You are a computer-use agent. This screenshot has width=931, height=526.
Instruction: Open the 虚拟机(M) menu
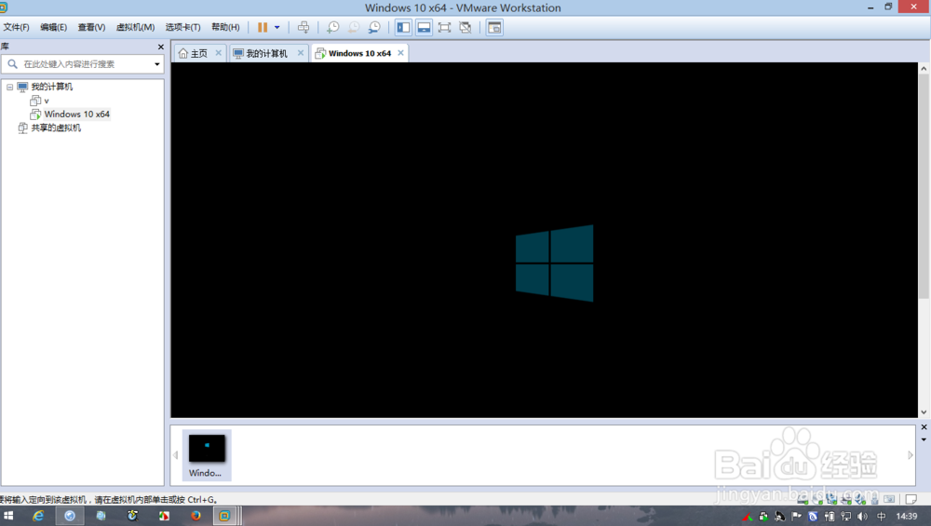[x=135, y=27]
